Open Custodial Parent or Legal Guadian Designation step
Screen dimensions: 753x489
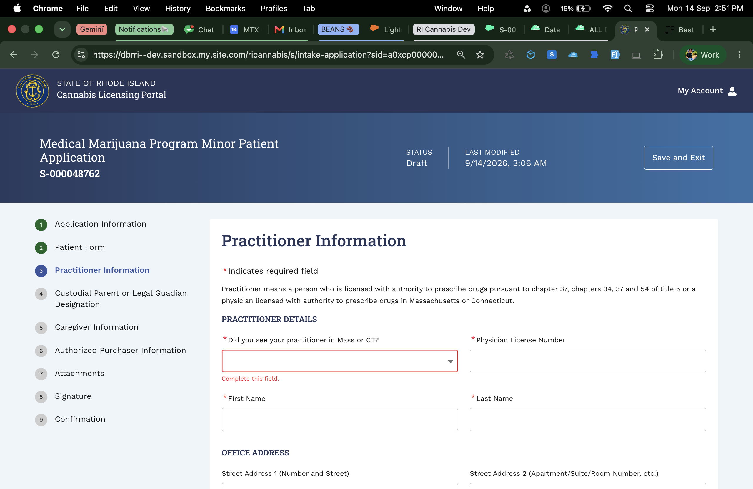pyautogui.click(x=121, y=298)
